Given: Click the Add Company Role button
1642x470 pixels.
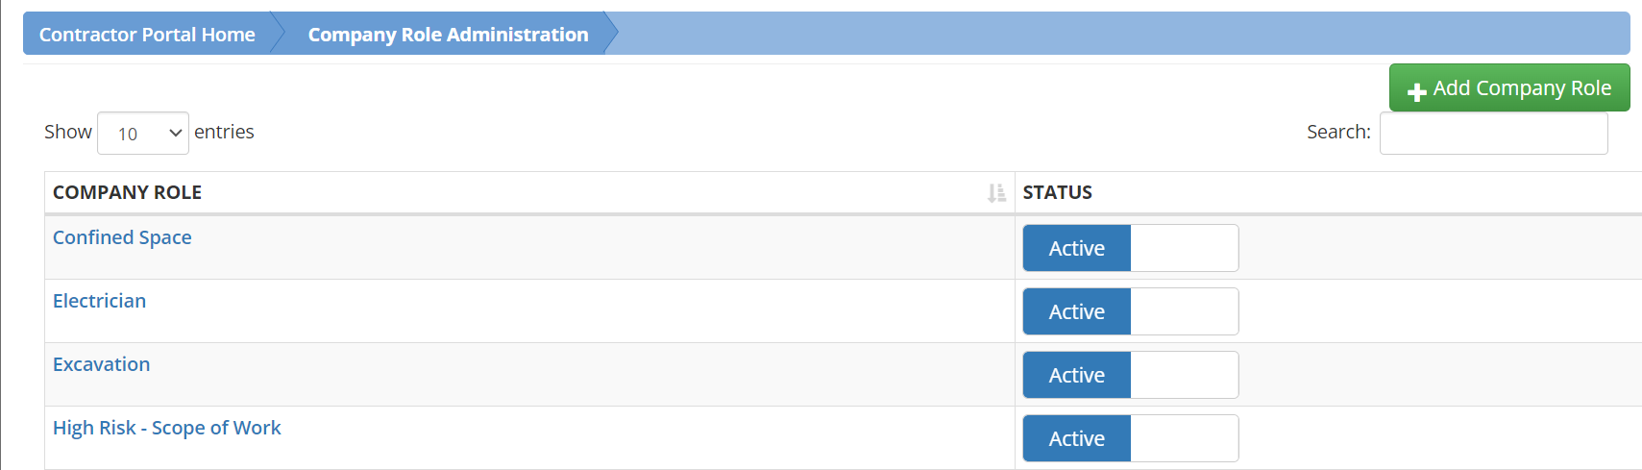Looking at the screenshot, I should [1509, 87].
